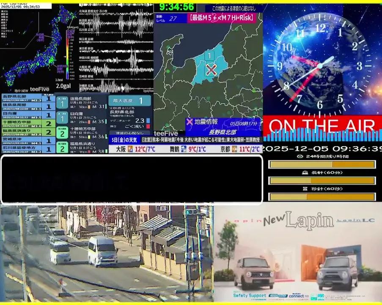The width and height of the screenshot is (382, 305).
Task: Click the green intensity 2 badge for 福島県浜通り card
Action: (x=62, y=147)
